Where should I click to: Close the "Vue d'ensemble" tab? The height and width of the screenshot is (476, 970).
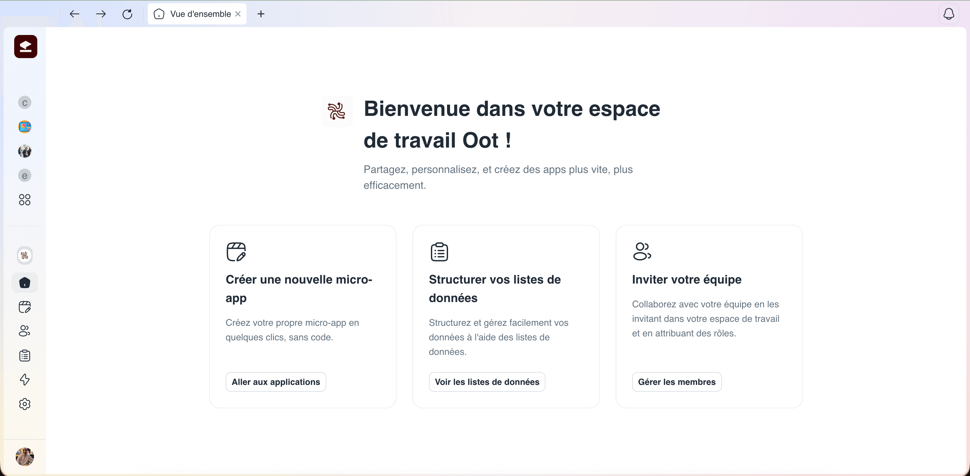tap(238, 14)
